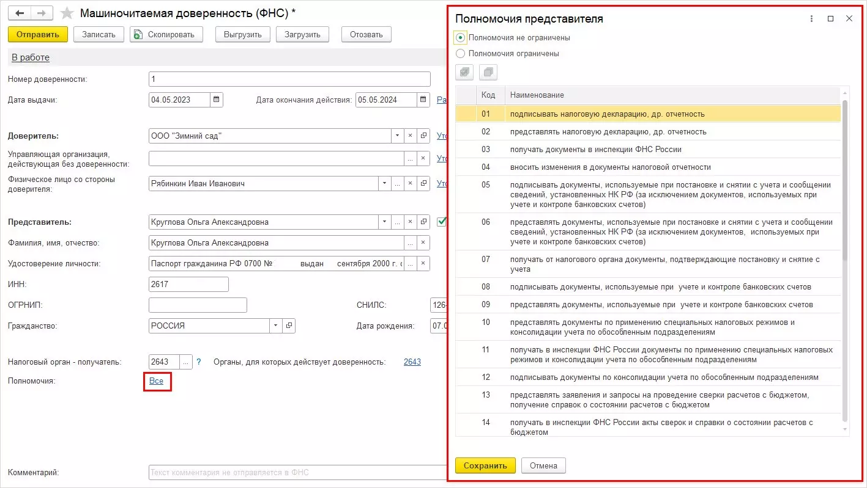This screenshot has width=867, height=488.
Task: Open the Доверитель record with its open icon
Action: 423,136
